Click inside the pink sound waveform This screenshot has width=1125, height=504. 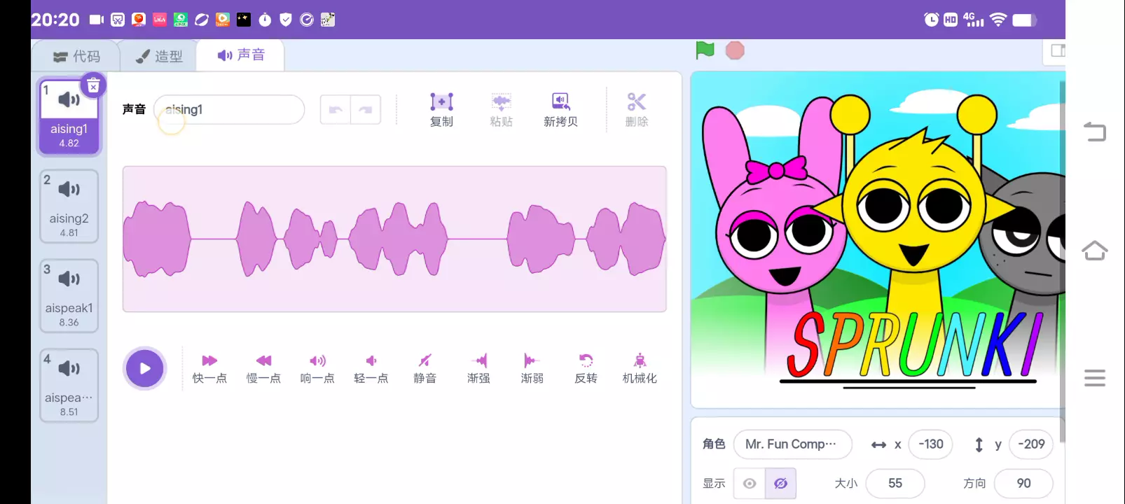pyautogui.click(x=394, y=239)
